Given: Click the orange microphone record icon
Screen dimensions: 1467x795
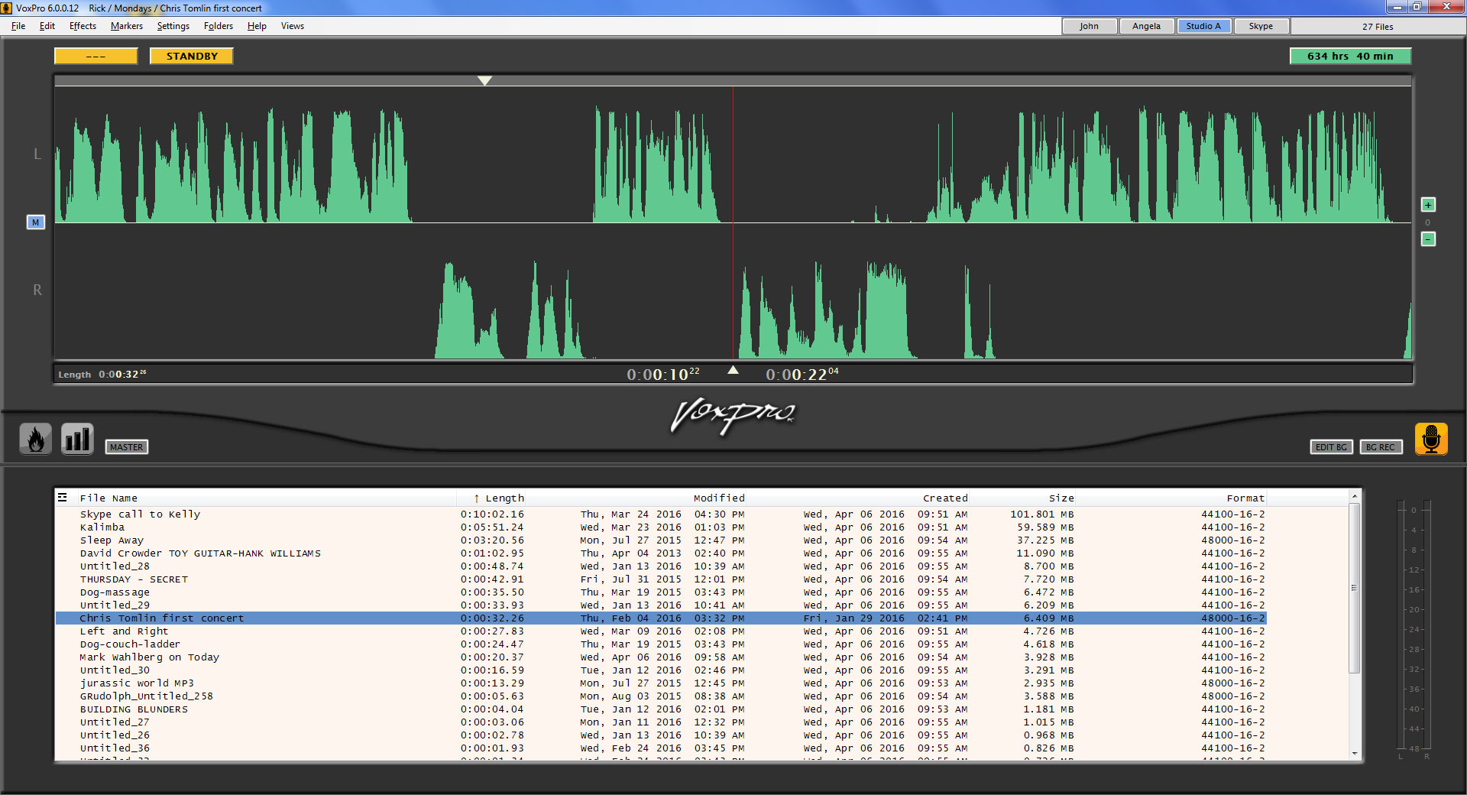Looking at the screenshot, I should pyautogui.click(x=1430, y=439).
